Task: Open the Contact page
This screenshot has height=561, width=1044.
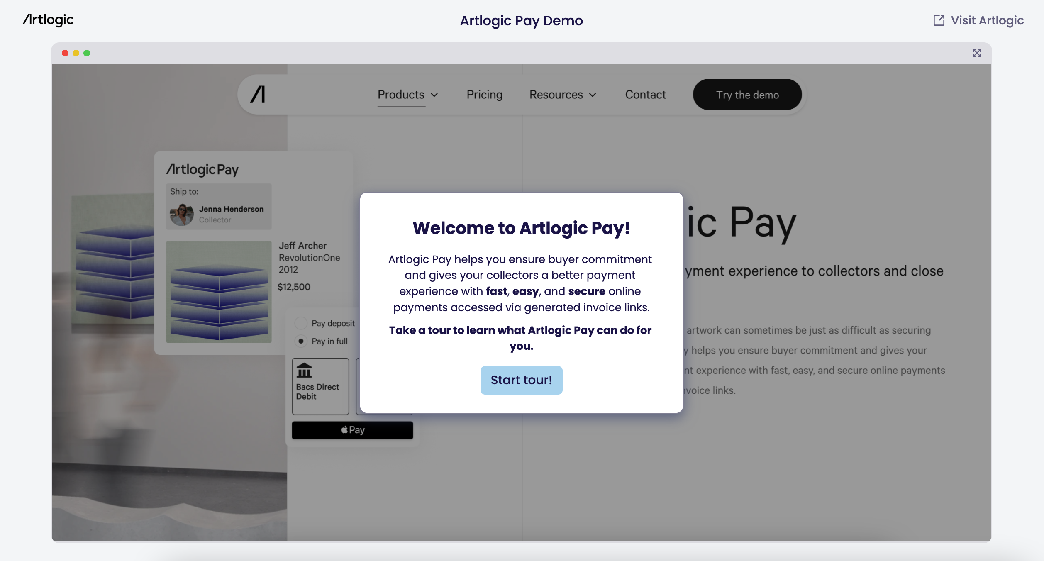Action: coord(645,95)
